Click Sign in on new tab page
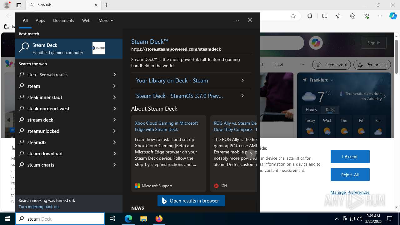The width and height of the screenshot is (400, 225). pyautogui.click(x=374, y=43)
